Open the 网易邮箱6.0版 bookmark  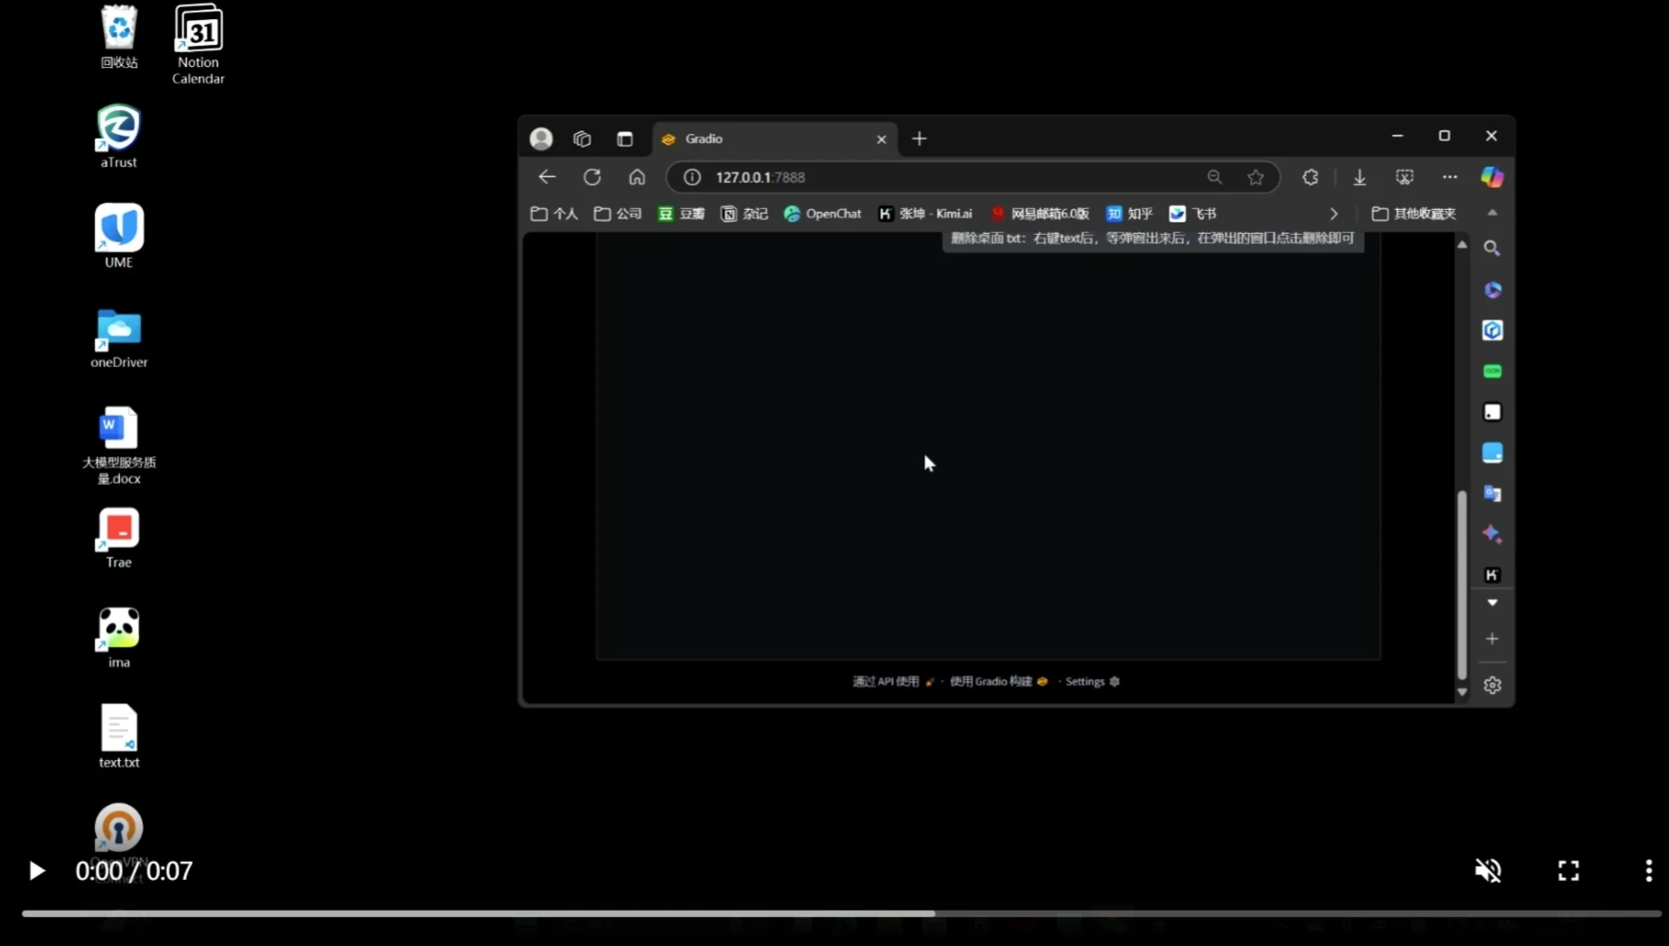1040,214
